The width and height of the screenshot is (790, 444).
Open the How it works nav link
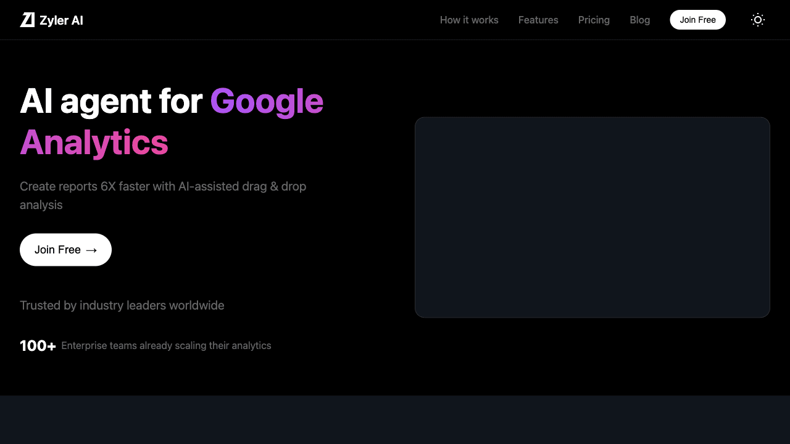[469, 20]
